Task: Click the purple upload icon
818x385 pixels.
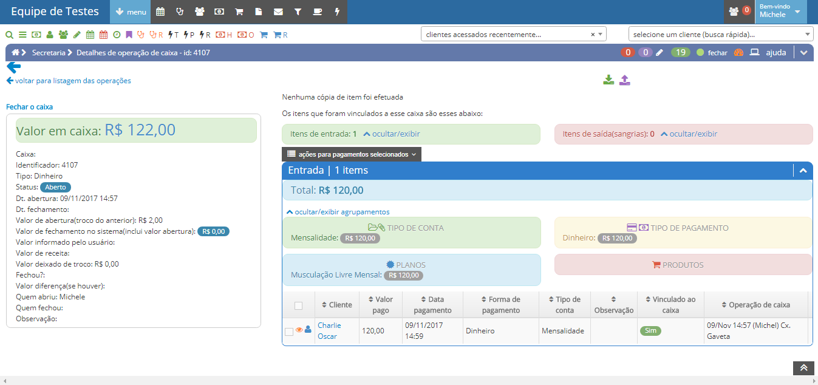Action: [625, 80]
